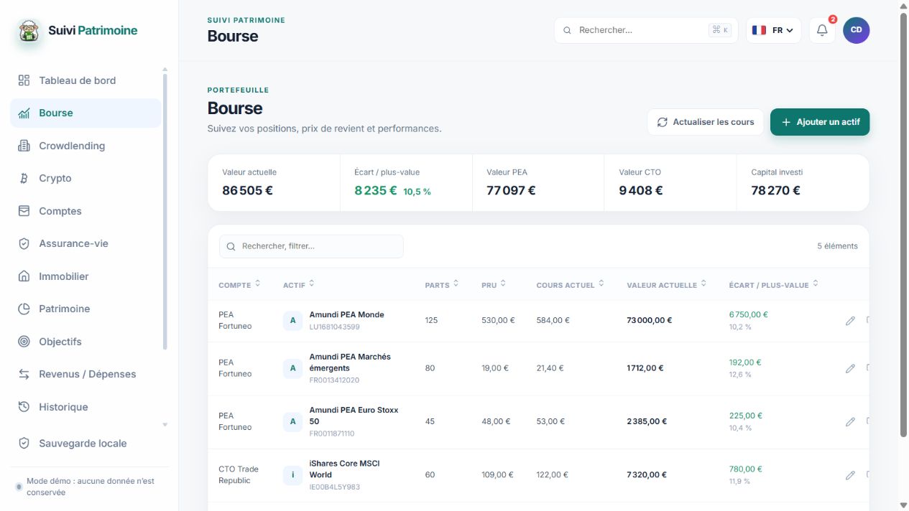Click the Revenus / Dépenses arrows icon
The height and width of the screenshot is (511, 909).
tap(24, 374)
